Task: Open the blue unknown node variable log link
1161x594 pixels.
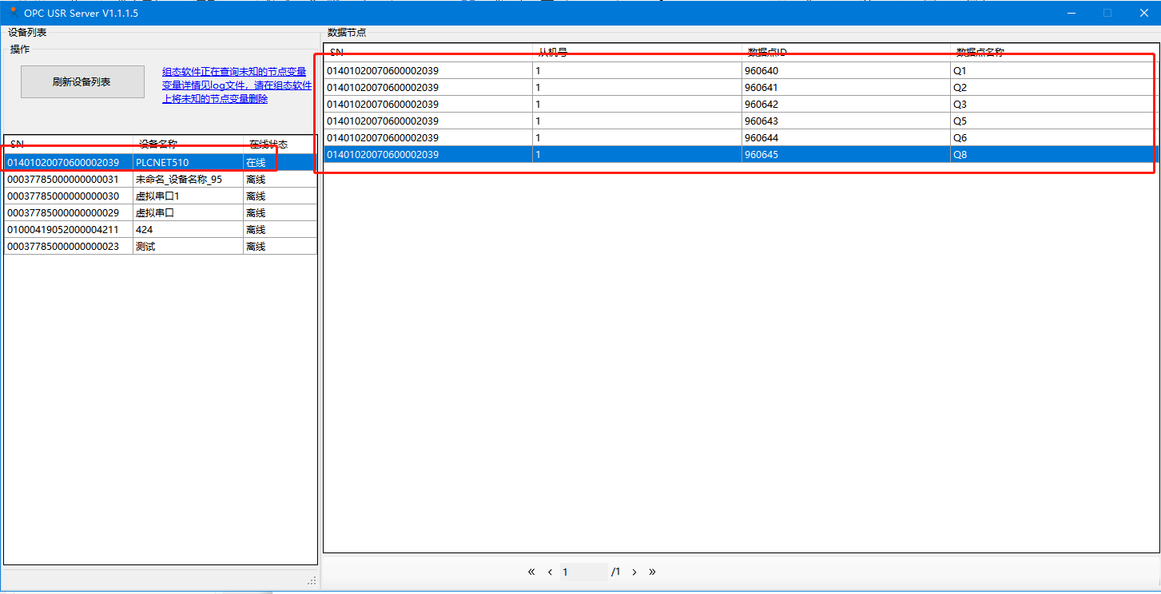Action: coord(237,85)
